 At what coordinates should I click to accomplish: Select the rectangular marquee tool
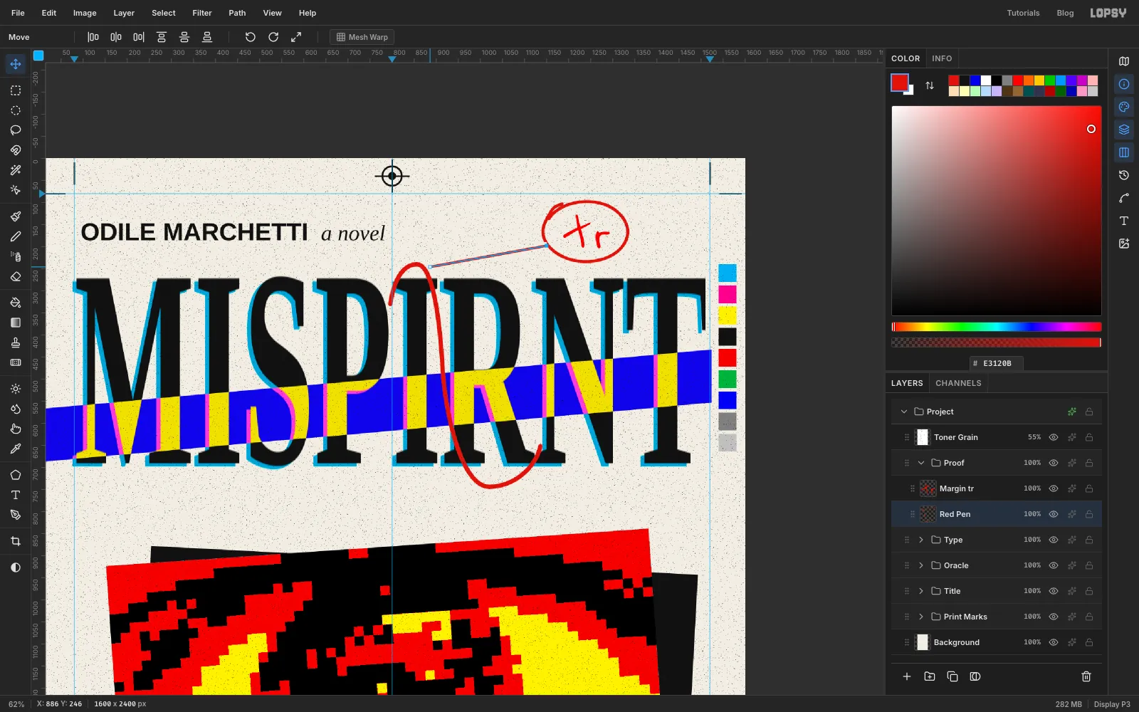coord(16,90)
